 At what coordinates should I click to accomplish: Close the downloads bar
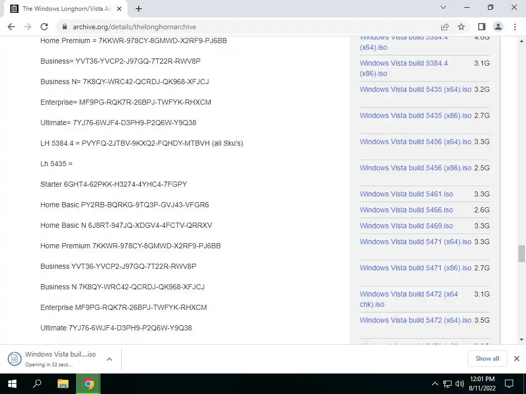coord(517,359)
